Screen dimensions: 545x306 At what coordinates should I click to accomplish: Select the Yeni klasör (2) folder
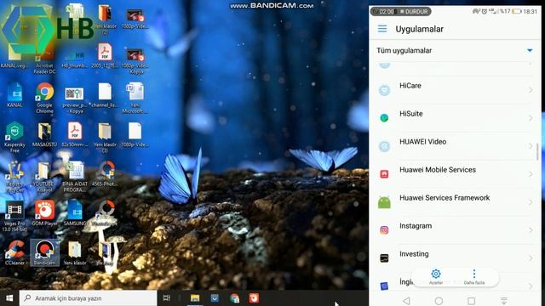coord(105,19)
